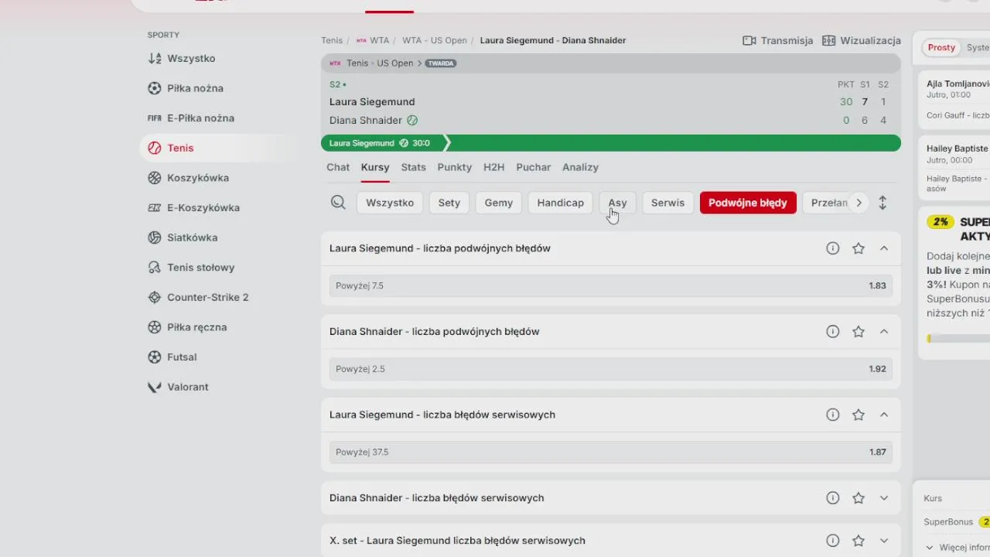Show info for Laura Siegemund błędów serwisowych
The image size is (990, 557).
pyautogui.click(x=833, y=415)
